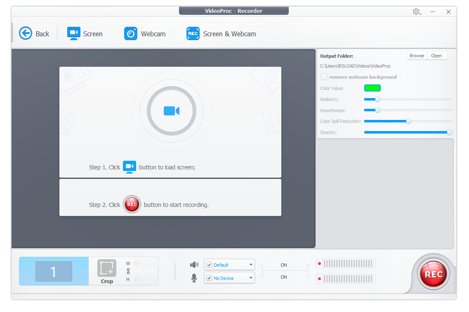Screen dimensions: 469x312
Task: Enable remove webcam background checkbox
Action: (x=324, y=77)
